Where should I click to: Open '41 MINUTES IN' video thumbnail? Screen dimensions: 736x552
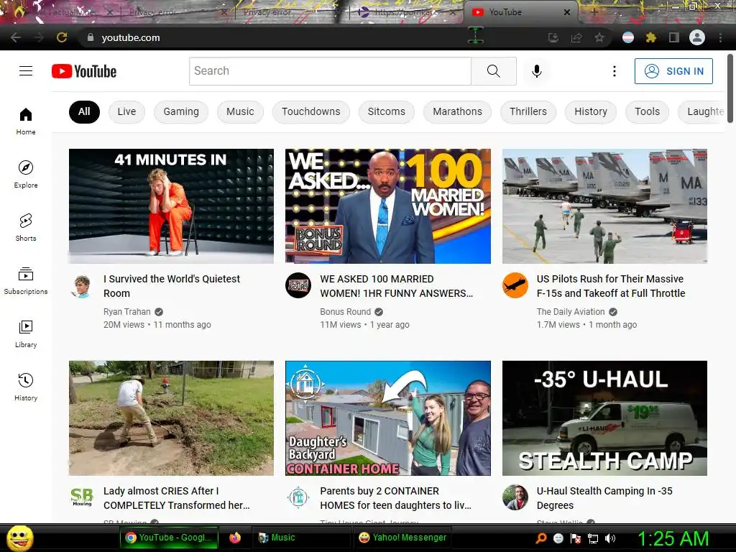pyautogui.click(x=171, y=206)
